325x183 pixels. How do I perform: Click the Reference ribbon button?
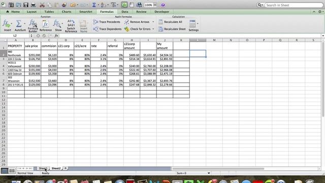pos(45,26)
